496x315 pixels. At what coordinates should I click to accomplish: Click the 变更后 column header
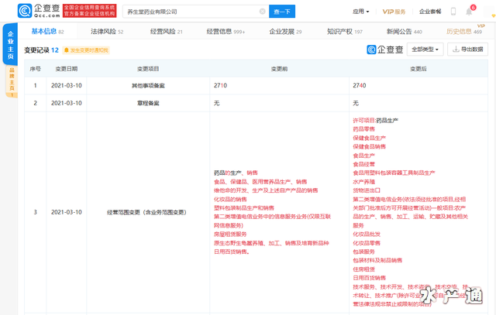point(418,69)
